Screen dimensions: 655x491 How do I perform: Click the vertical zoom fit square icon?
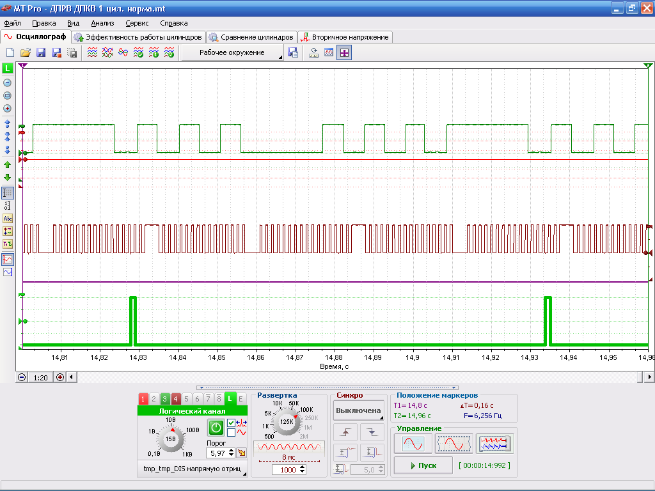tap(7, 96)
